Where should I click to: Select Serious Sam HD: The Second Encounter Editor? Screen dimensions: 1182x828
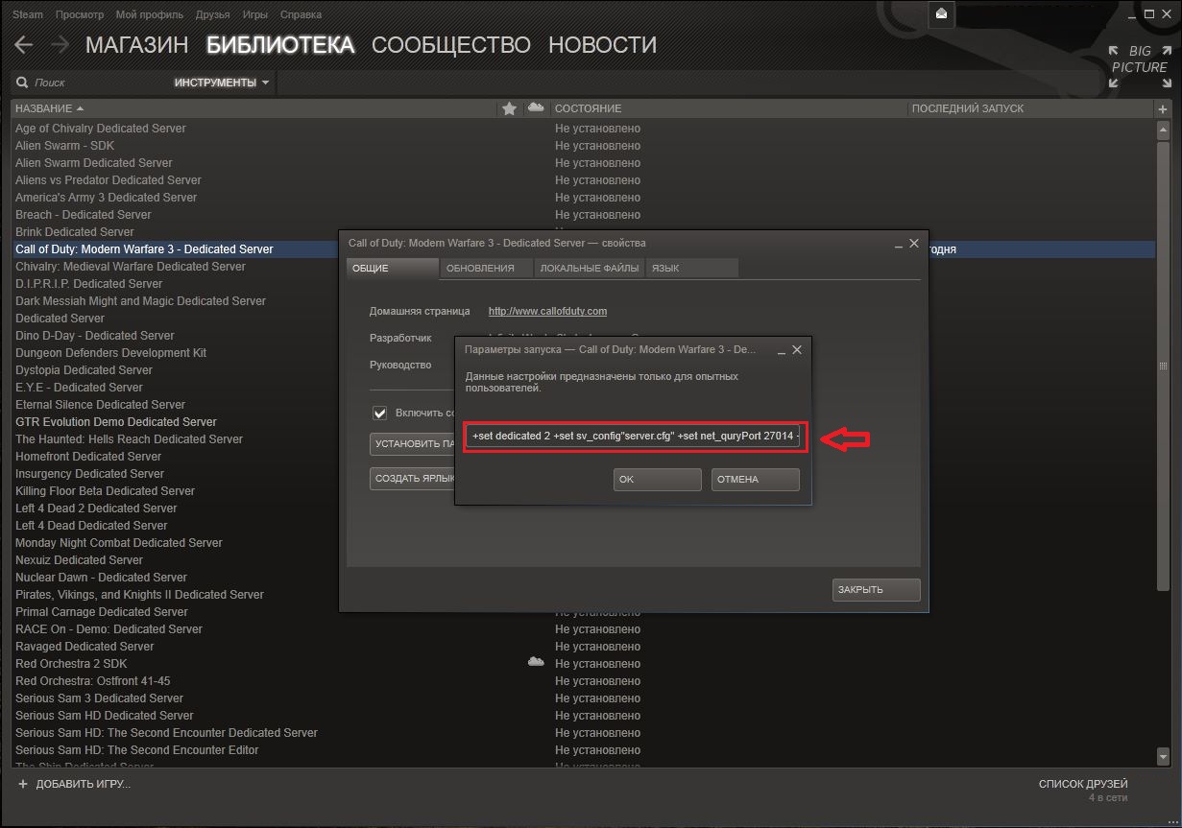tap(136, 750)
